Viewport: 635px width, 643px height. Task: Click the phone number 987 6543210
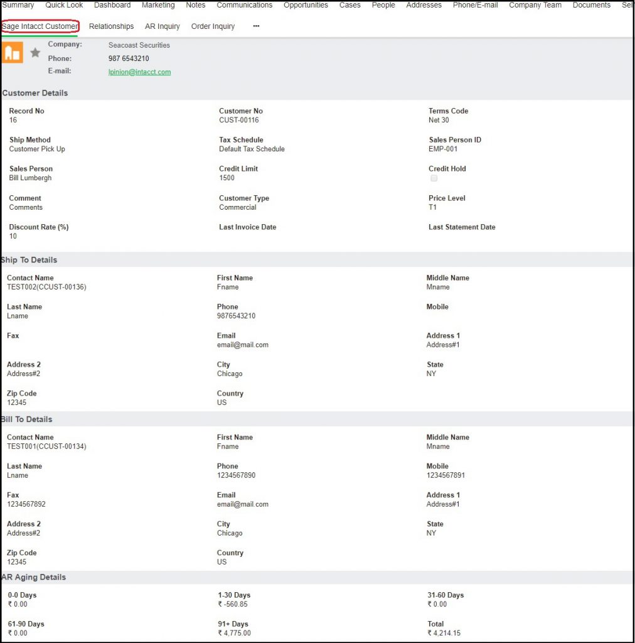click(129, 58)
